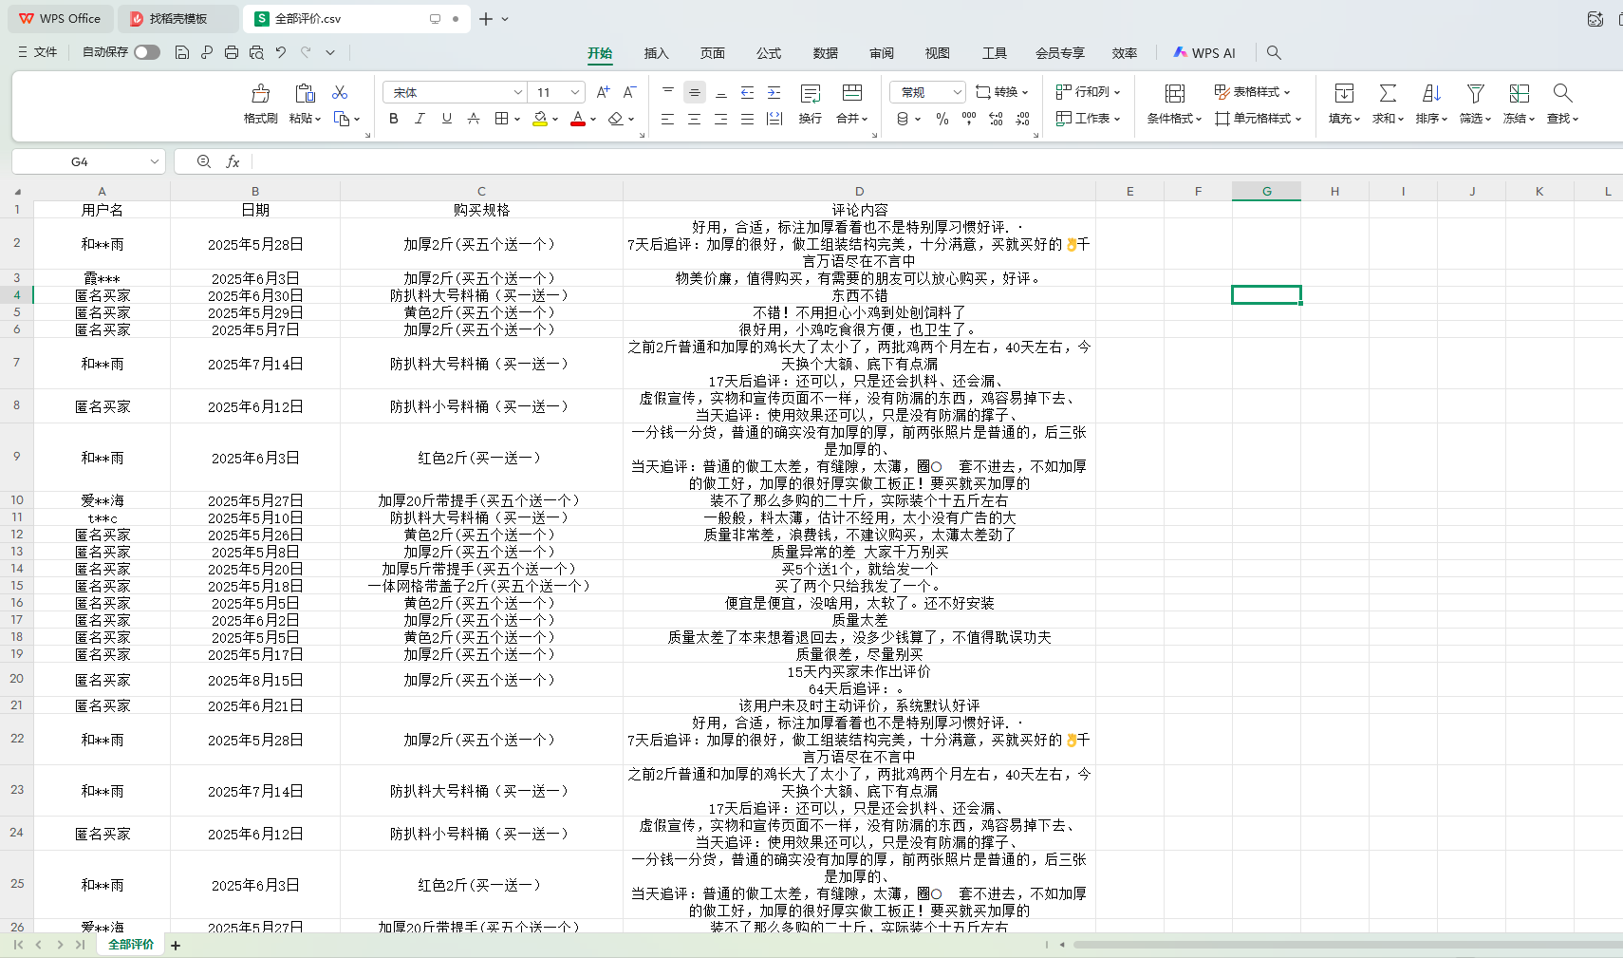Click the italic formatting icon
The width and height of the screenshot is (1623, 958).
420,119
